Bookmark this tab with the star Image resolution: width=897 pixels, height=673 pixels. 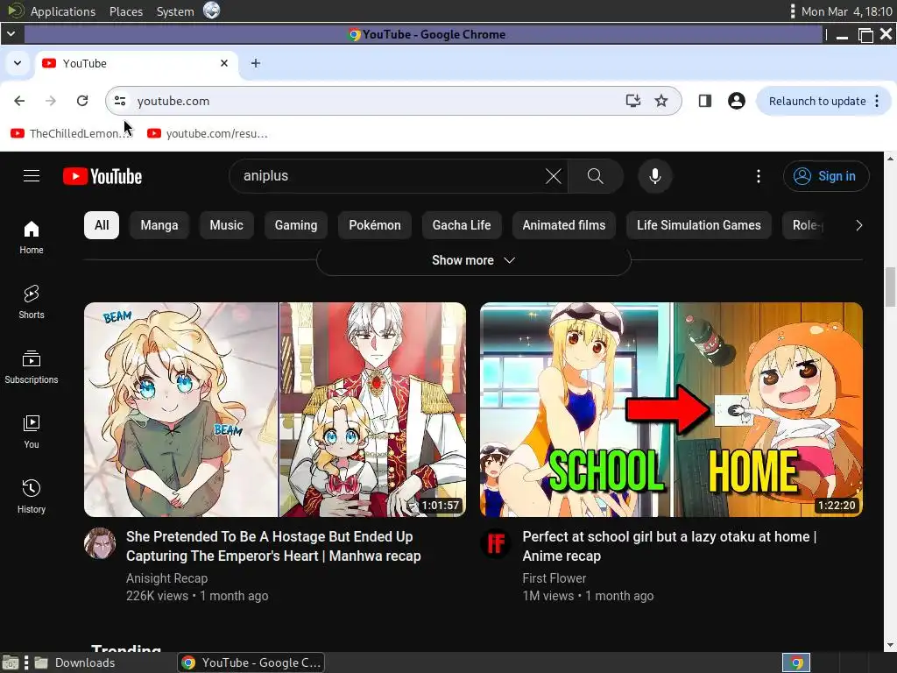pos(661,101)
